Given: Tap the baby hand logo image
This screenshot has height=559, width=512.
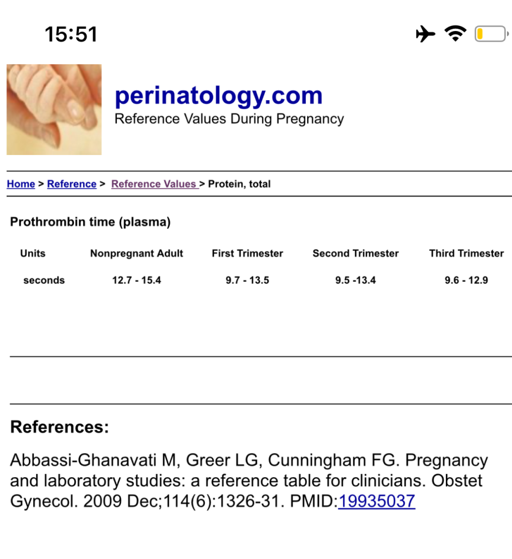Looking at the screenshot, I should 54,109.
